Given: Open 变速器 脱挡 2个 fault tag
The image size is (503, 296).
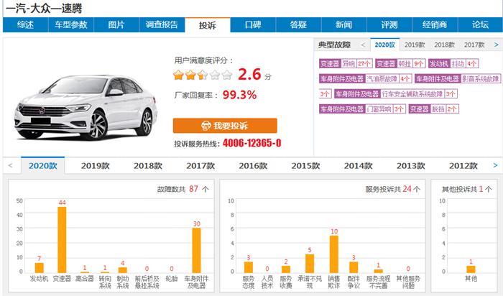Looking at the screenshot, I should [x=434, y=109].
